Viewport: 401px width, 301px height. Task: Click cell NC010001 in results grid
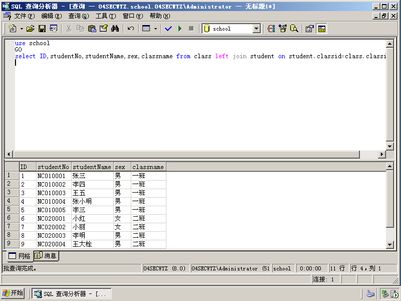coord(54,176)
